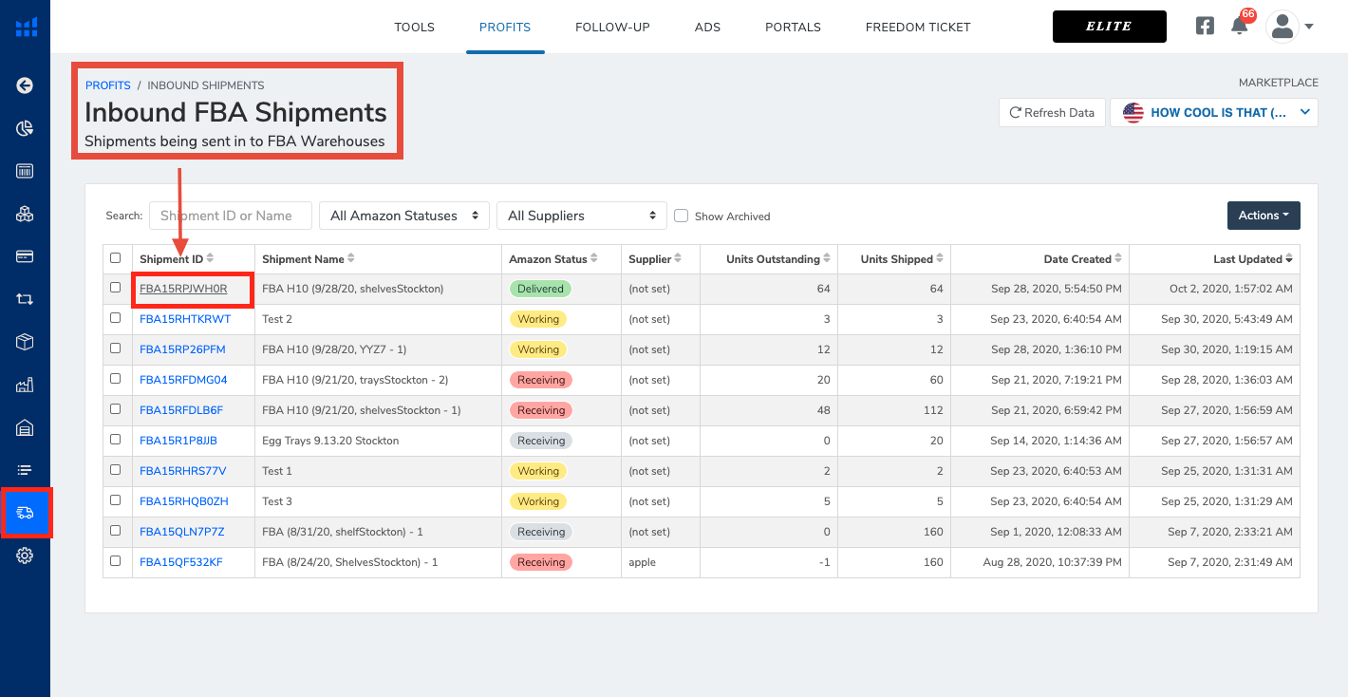This screenshot has width=1348, height=697.
Task: Open the All Amazon Statuses dropdown
Action: tap(403, 216)
